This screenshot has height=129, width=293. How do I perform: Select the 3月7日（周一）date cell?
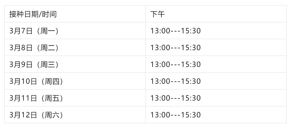point(34,31)
